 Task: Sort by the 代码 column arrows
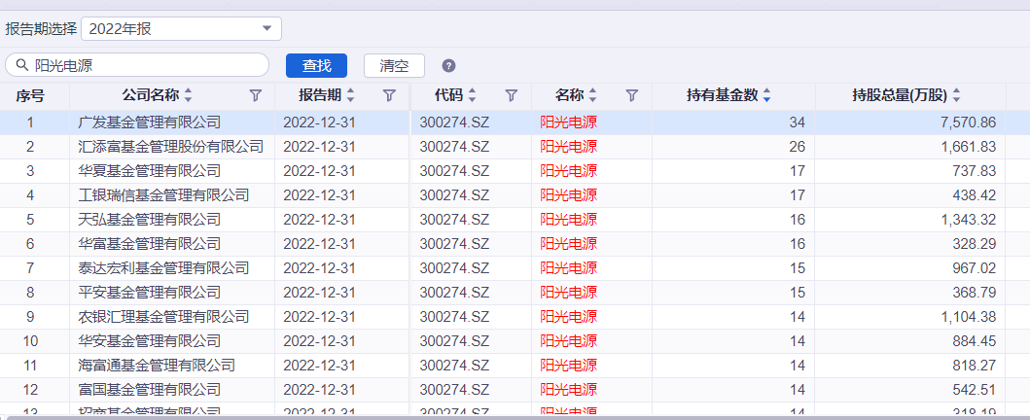[472, 96]
